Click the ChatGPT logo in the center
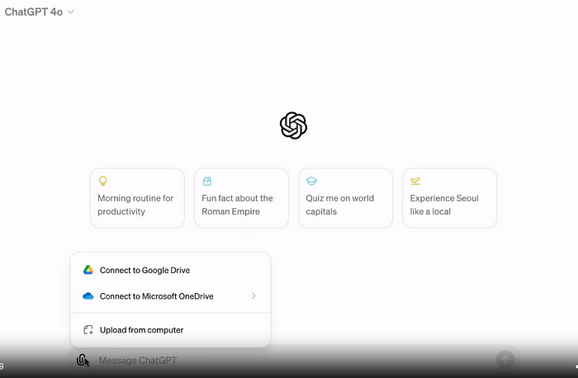The image size is (578, 378). [x=293, y=125]
